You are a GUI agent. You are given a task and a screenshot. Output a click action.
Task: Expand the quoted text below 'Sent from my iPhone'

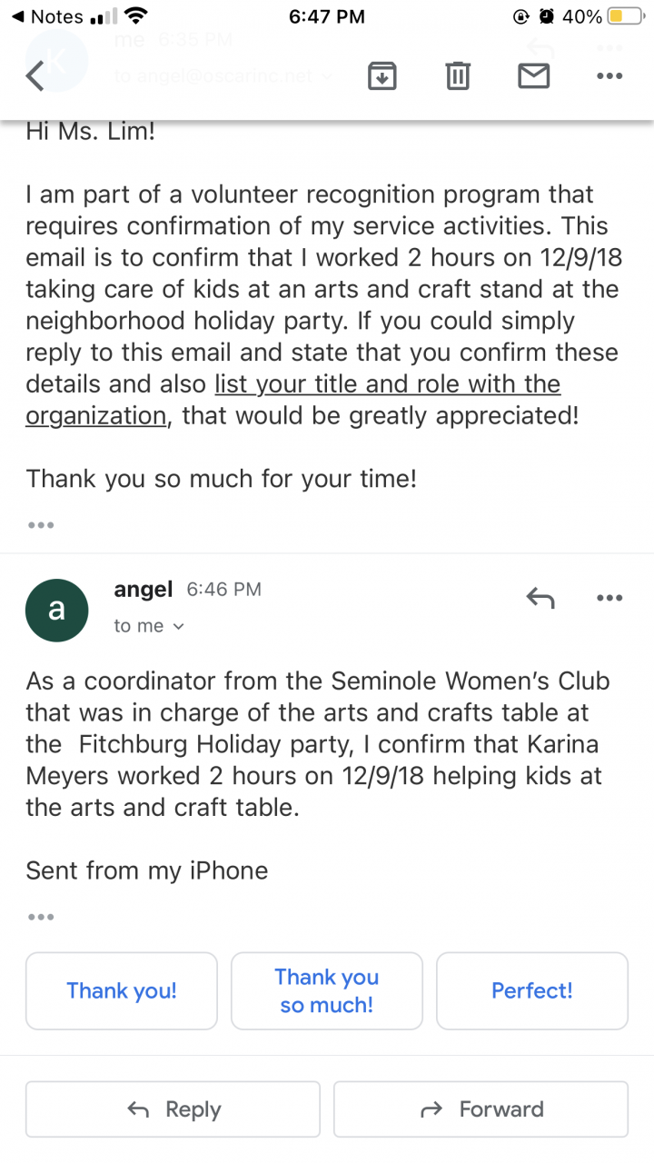[41, 917]
